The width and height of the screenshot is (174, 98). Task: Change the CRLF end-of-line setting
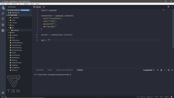161,97
